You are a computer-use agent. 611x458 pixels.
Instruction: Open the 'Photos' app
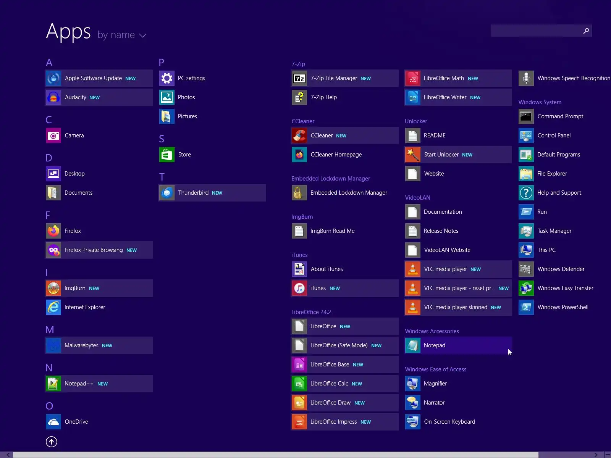click(x=212, y=97)
